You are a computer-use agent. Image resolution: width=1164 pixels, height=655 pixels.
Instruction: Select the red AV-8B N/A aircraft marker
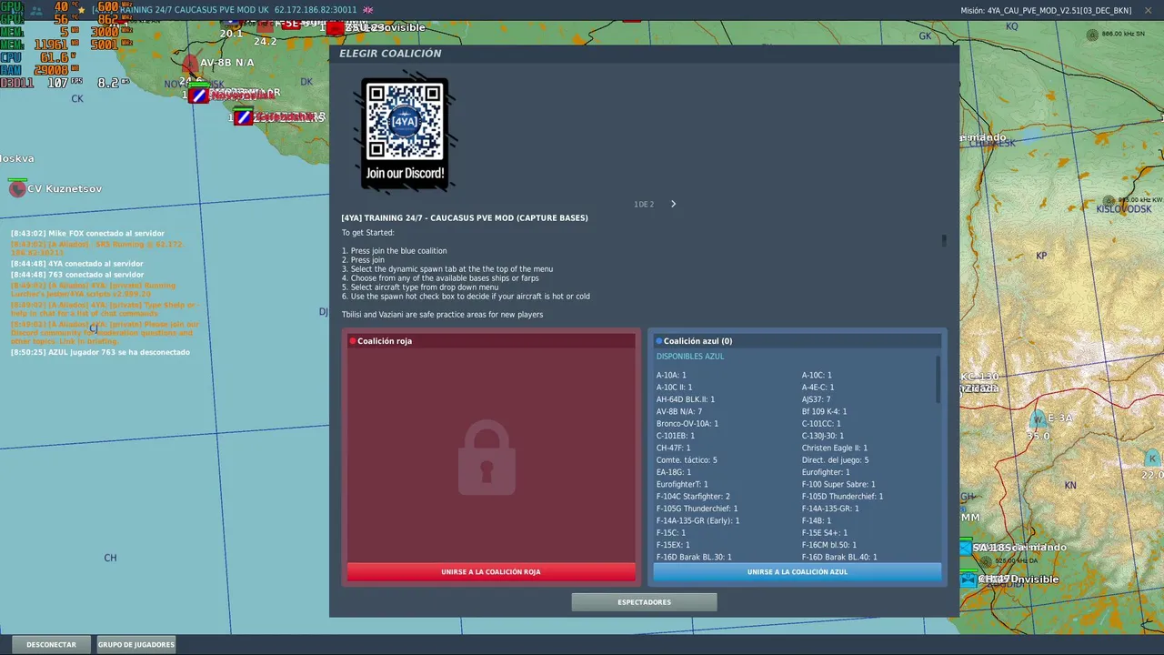(x=190, y=64)
